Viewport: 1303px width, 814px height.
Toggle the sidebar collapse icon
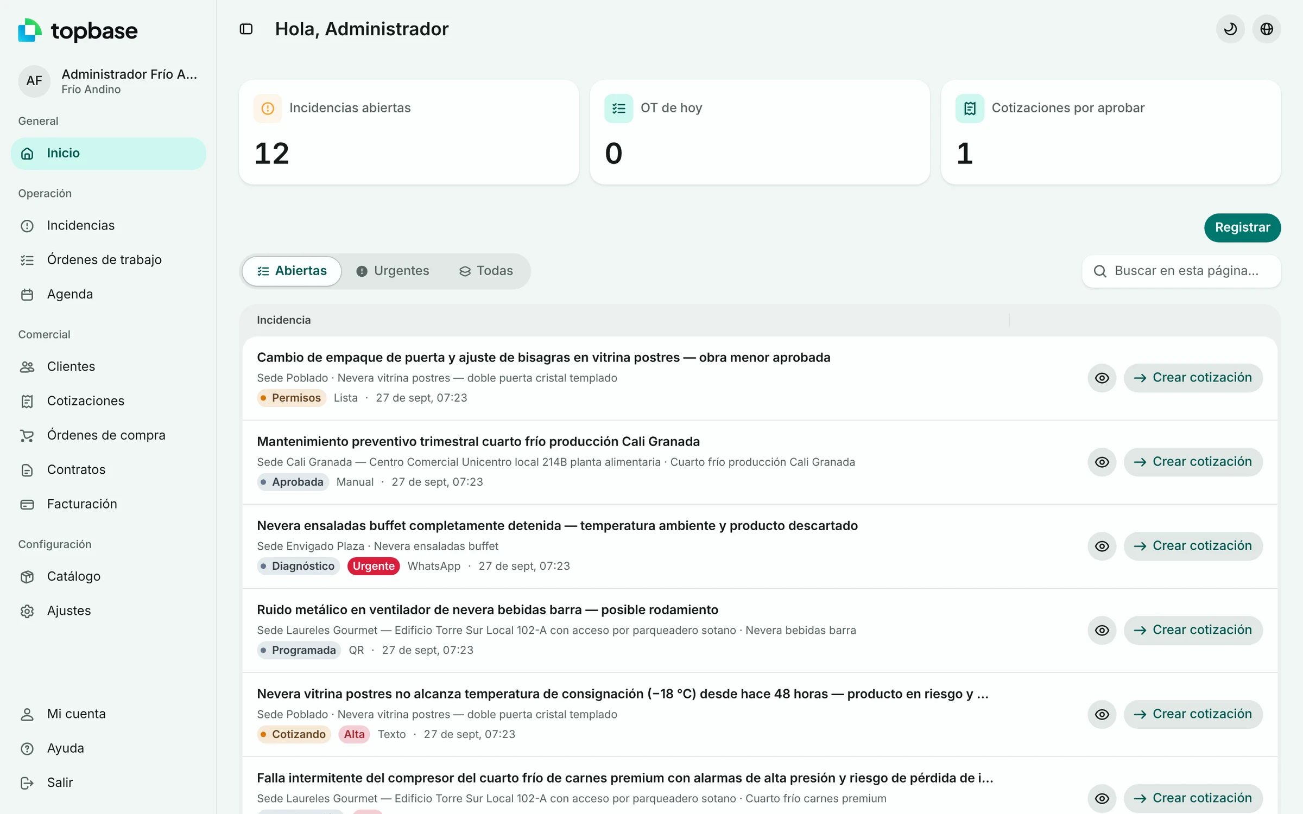coord(246,29)
